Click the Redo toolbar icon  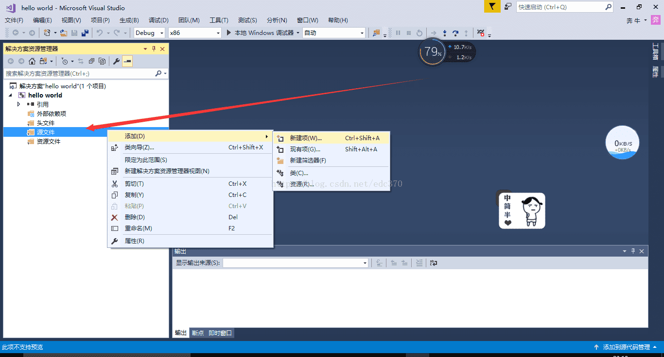(x=117, y=33)
